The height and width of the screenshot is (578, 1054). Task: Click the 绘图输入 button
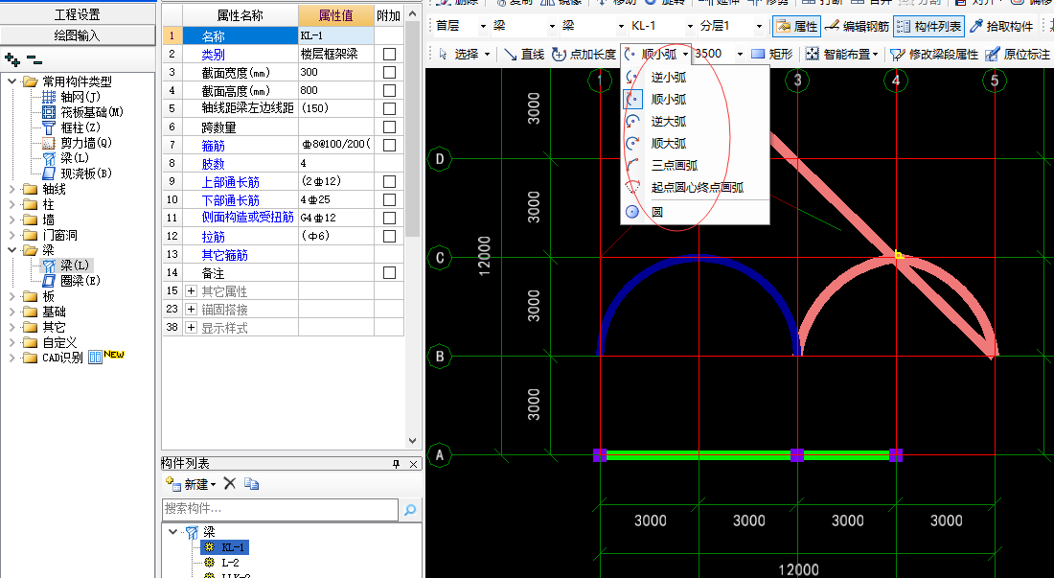(x=78, y=35)
